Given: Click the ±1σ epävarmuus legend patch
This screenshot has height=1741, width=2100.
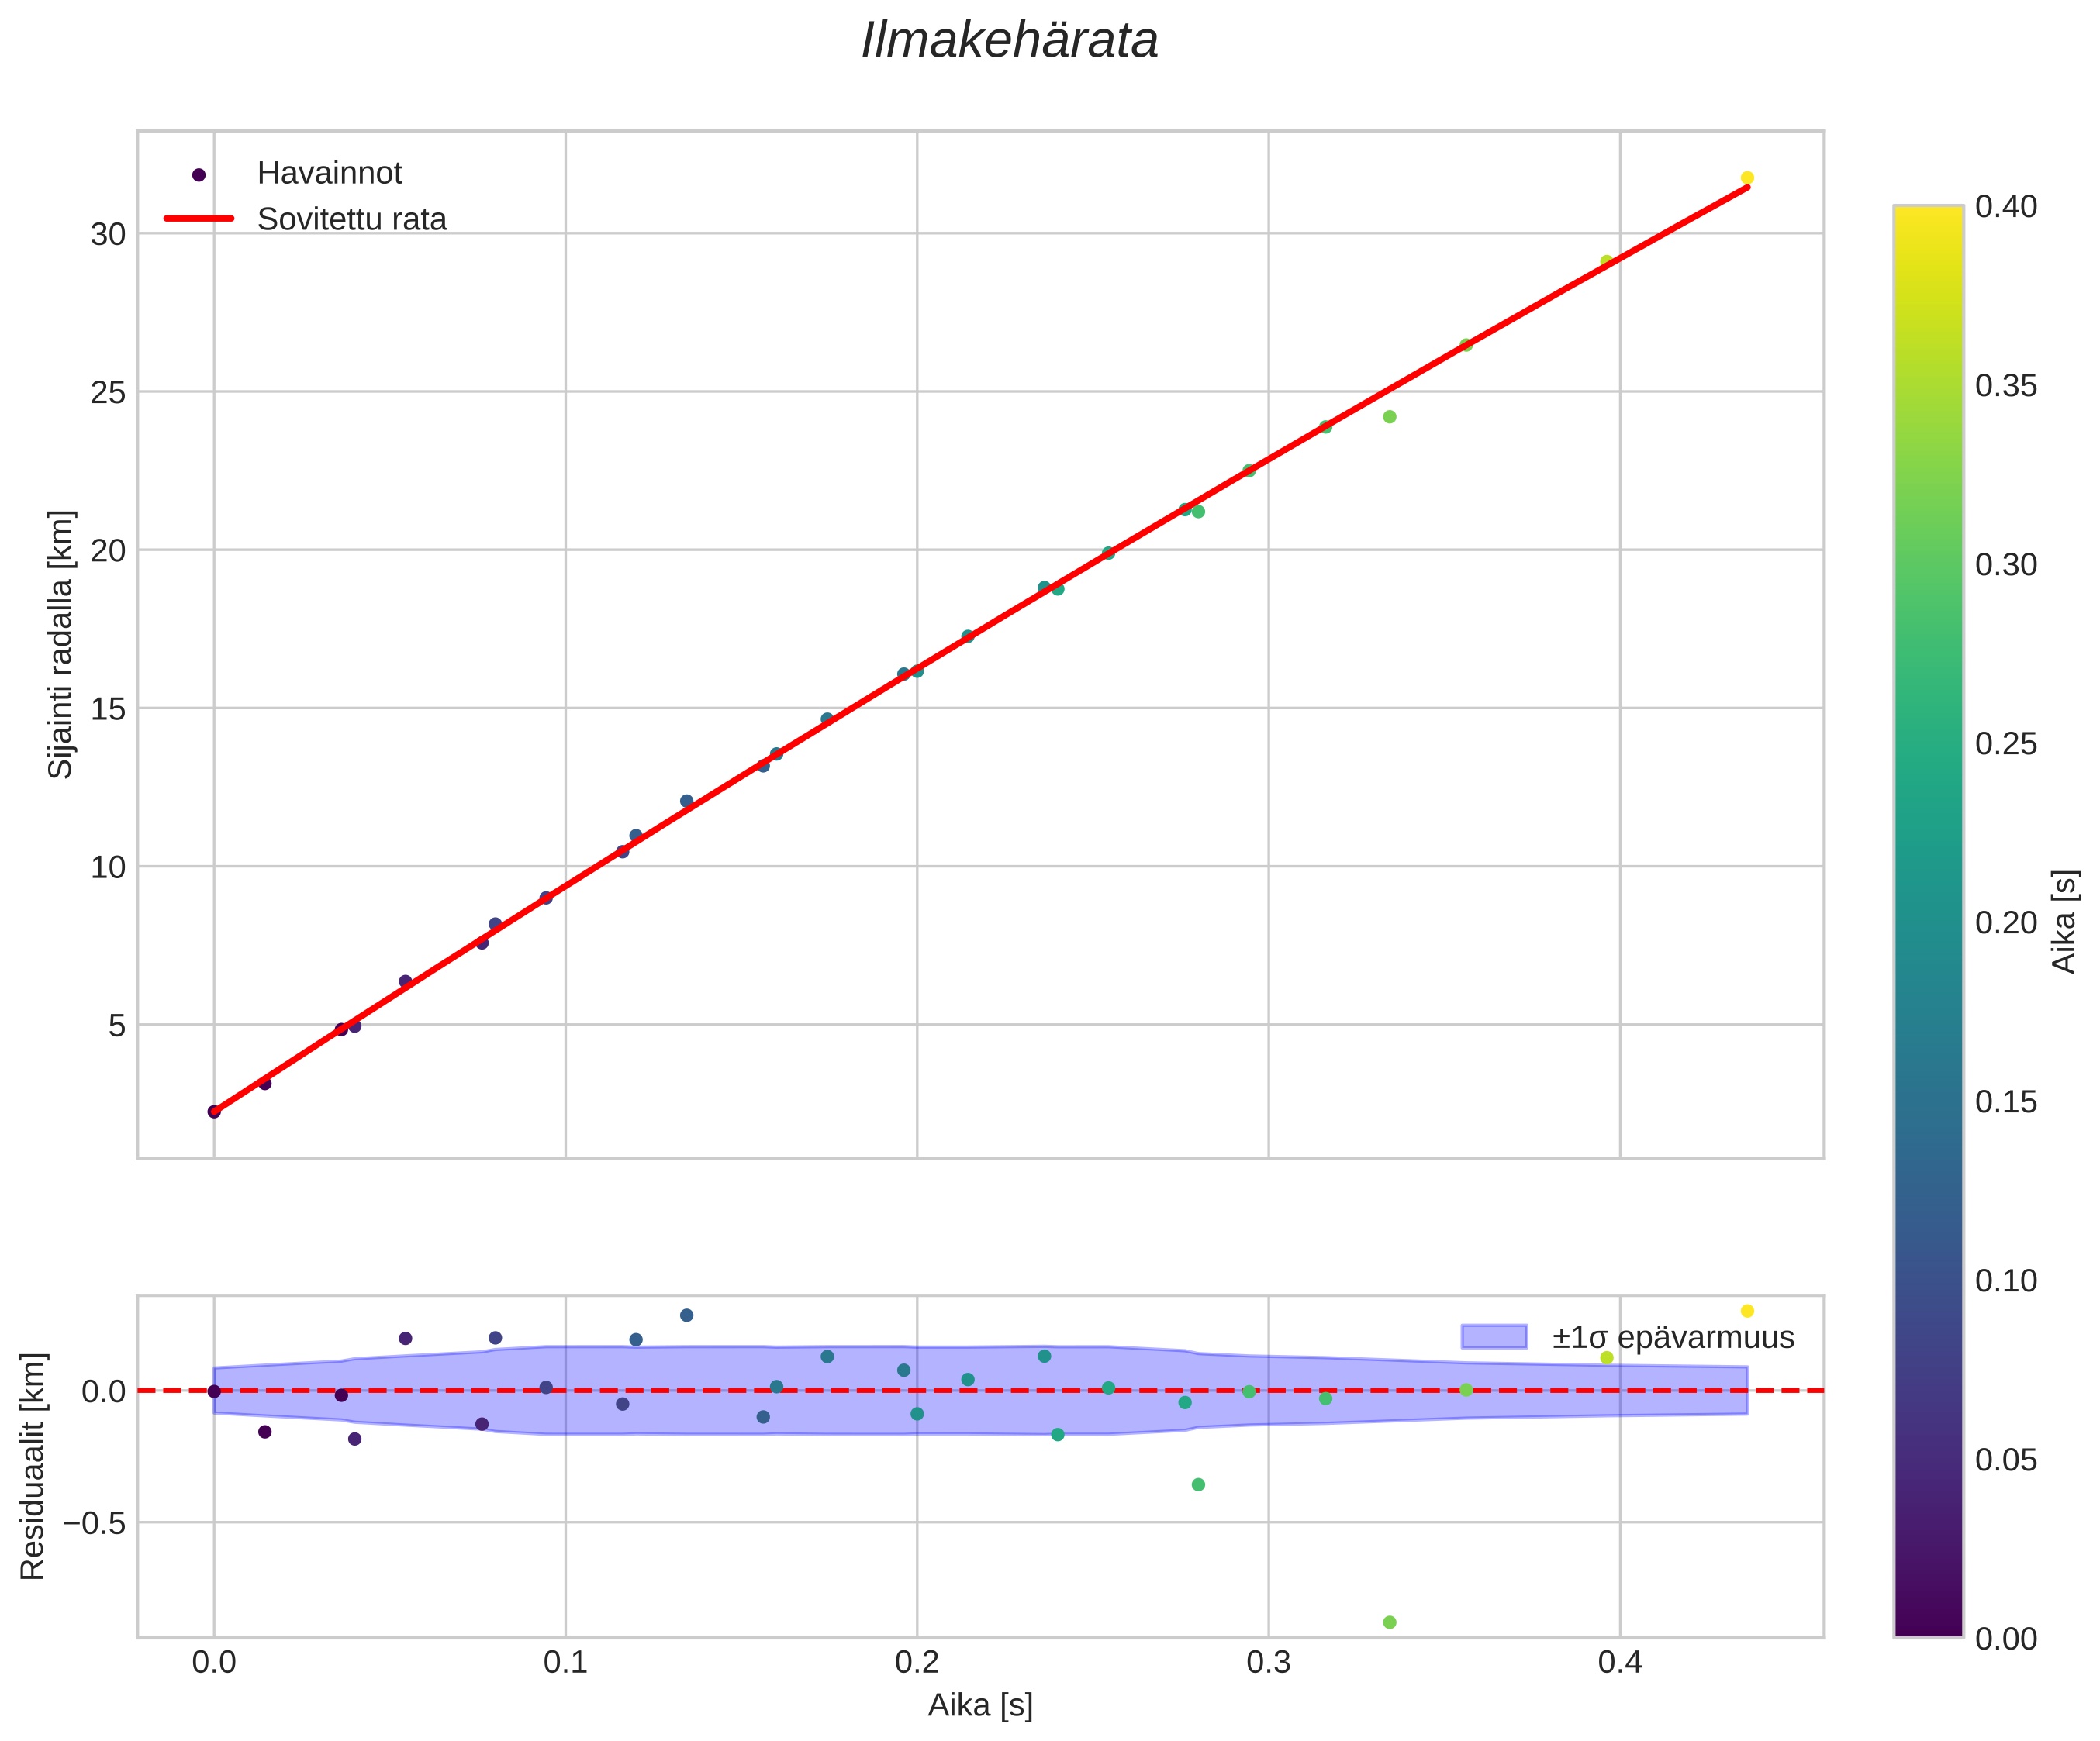Looking at the screenshot, I should [1494, 1337].
